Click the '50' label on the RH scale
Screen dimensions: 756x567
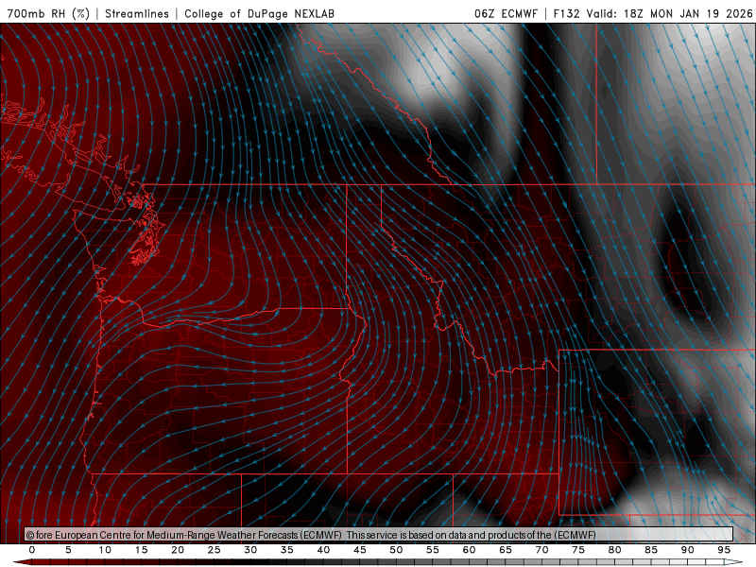[396, 550]
